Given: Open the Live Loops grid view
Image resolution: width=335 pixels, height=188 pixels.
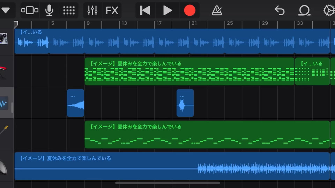Looking at the screenshot, I should point(69,10).
